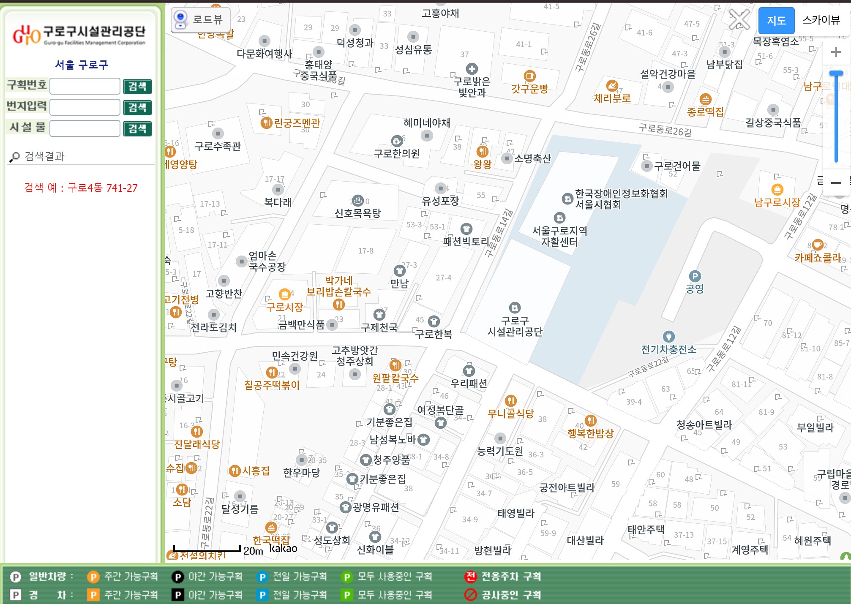Viewport: 851px width, 604px height.
Task: Click the blue 공영 parking marker
Action: click(695, 276)
